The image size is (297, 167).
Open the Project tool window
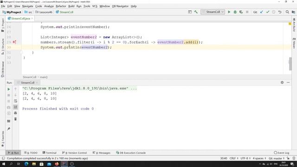point(3,25)
